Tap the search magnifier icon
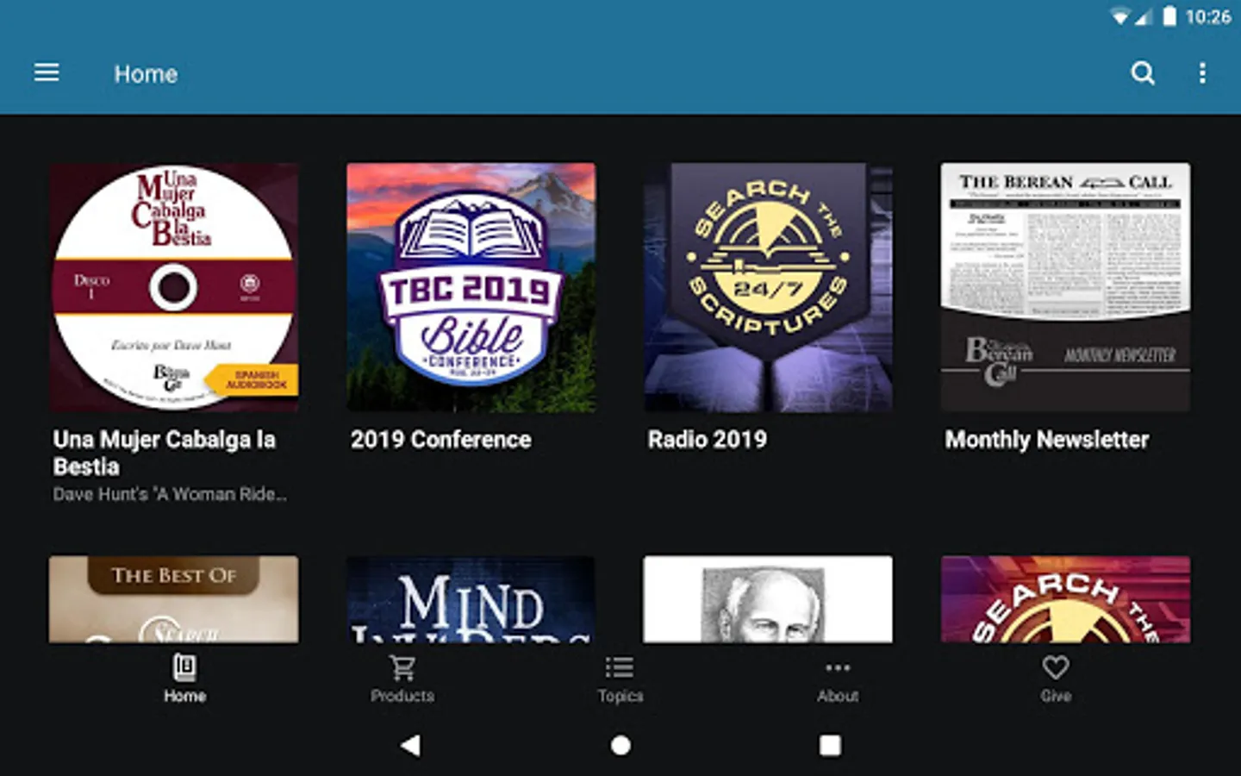The width and height of the screenshot is (1241, 776). [x=1143, y=73]
